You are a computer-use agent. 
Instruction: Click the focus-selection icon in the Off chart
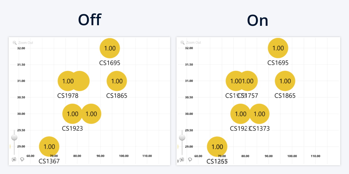coord(14,159)
